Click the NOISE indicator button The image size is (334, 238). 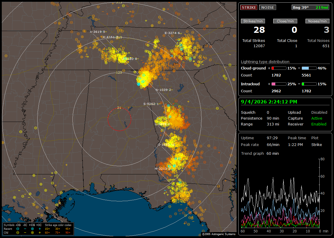(268, 7)
